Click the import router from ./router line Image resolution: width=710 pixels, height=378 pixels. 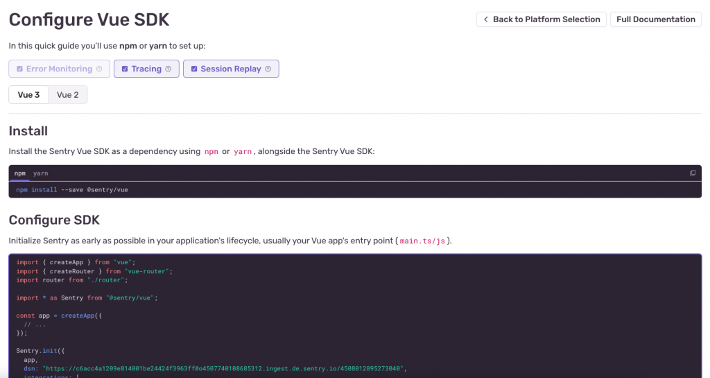pyautogui.click(x=72, y=280)
